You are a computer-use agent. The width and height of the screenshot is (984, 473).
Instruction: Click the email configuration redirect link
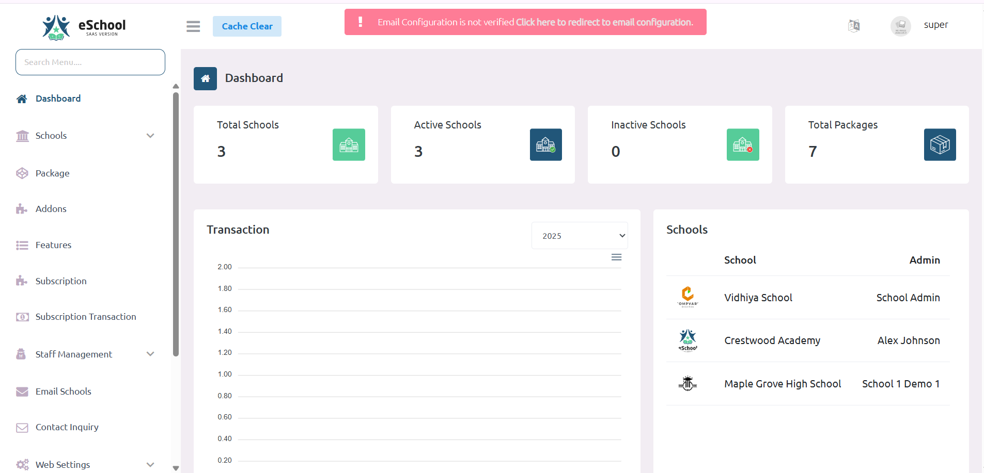[x=604, y=22]
